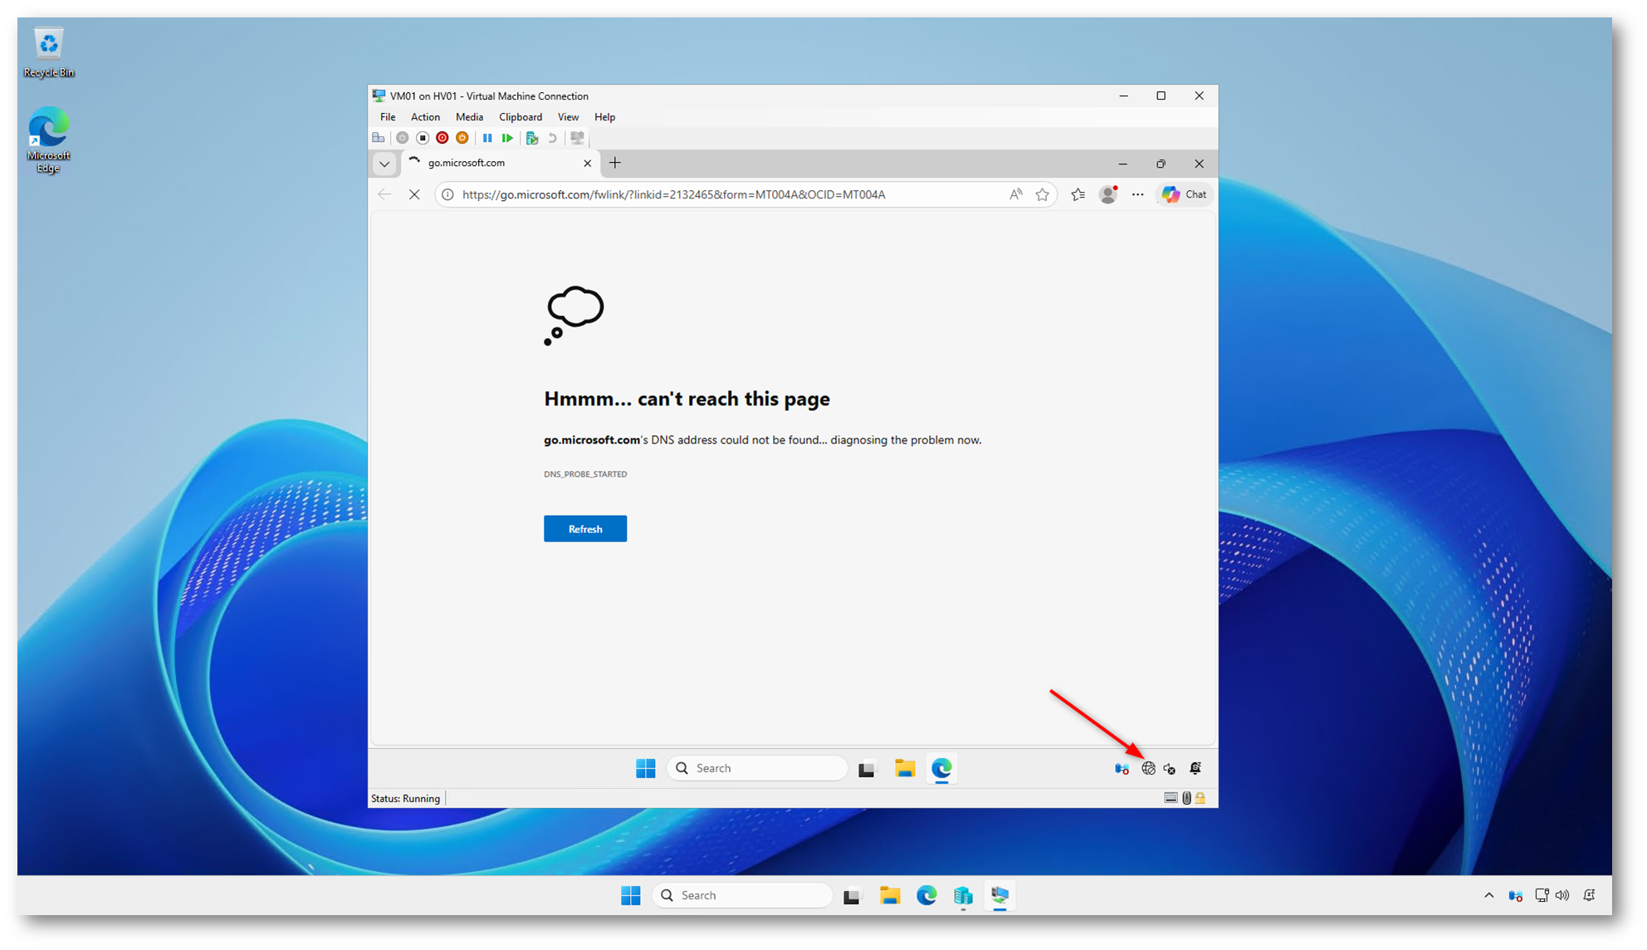This screenshot has height=950, width=1647.
Task: Click the Turn Off VM stop icon
Action: tap(423, 138)
